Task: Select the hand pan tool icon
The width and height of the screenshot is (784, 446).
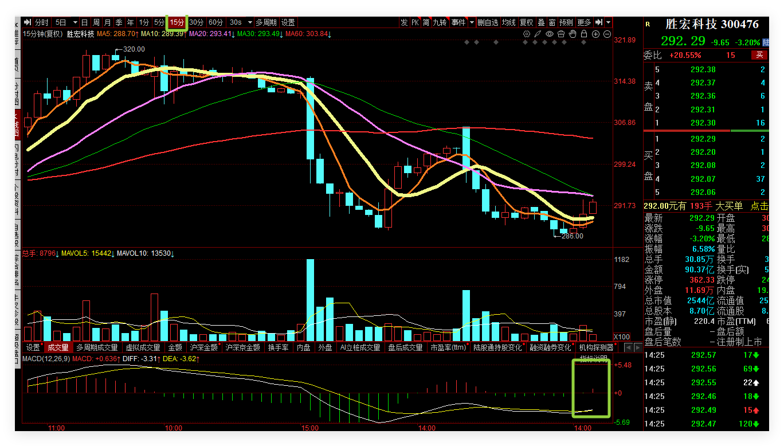Action: (573, 34)
